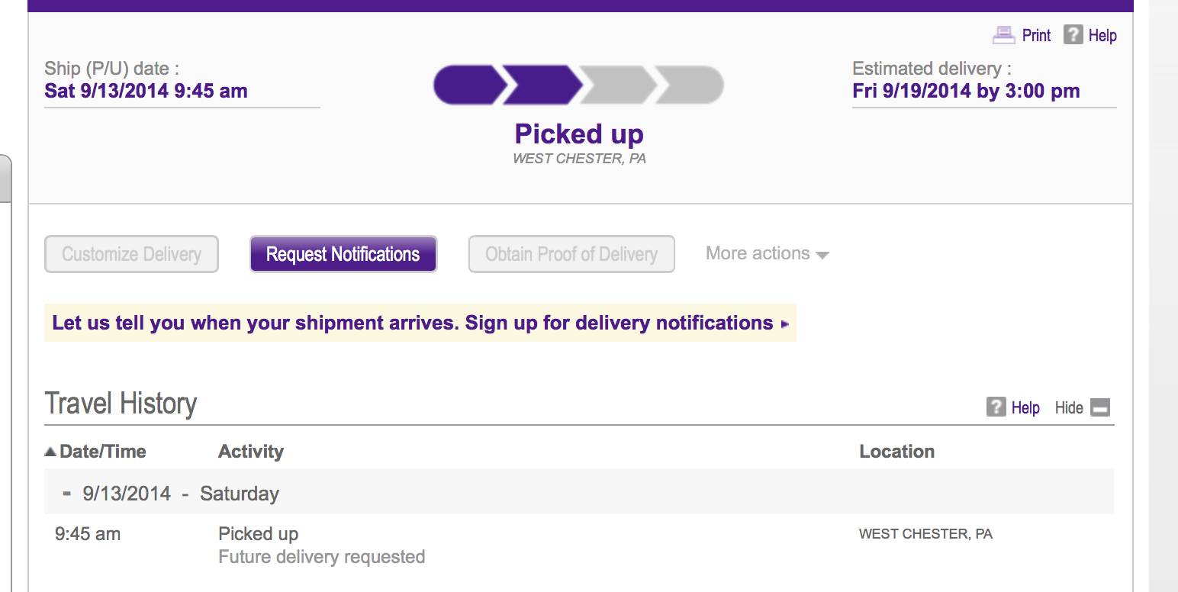Click the Hide minus icon in Travel History
This screenshot has width=1178, height=592.
[x=1099, y=407]
